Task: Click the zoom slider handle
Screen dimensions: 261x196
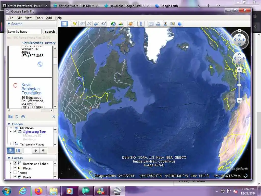Action: pos(239,85)
